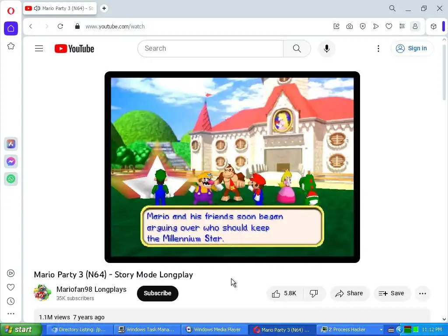The height and width of the screenshot is (336, 448).
Task: Expand Process Hacker taskbar group arrow
Action: click(381, 330)
